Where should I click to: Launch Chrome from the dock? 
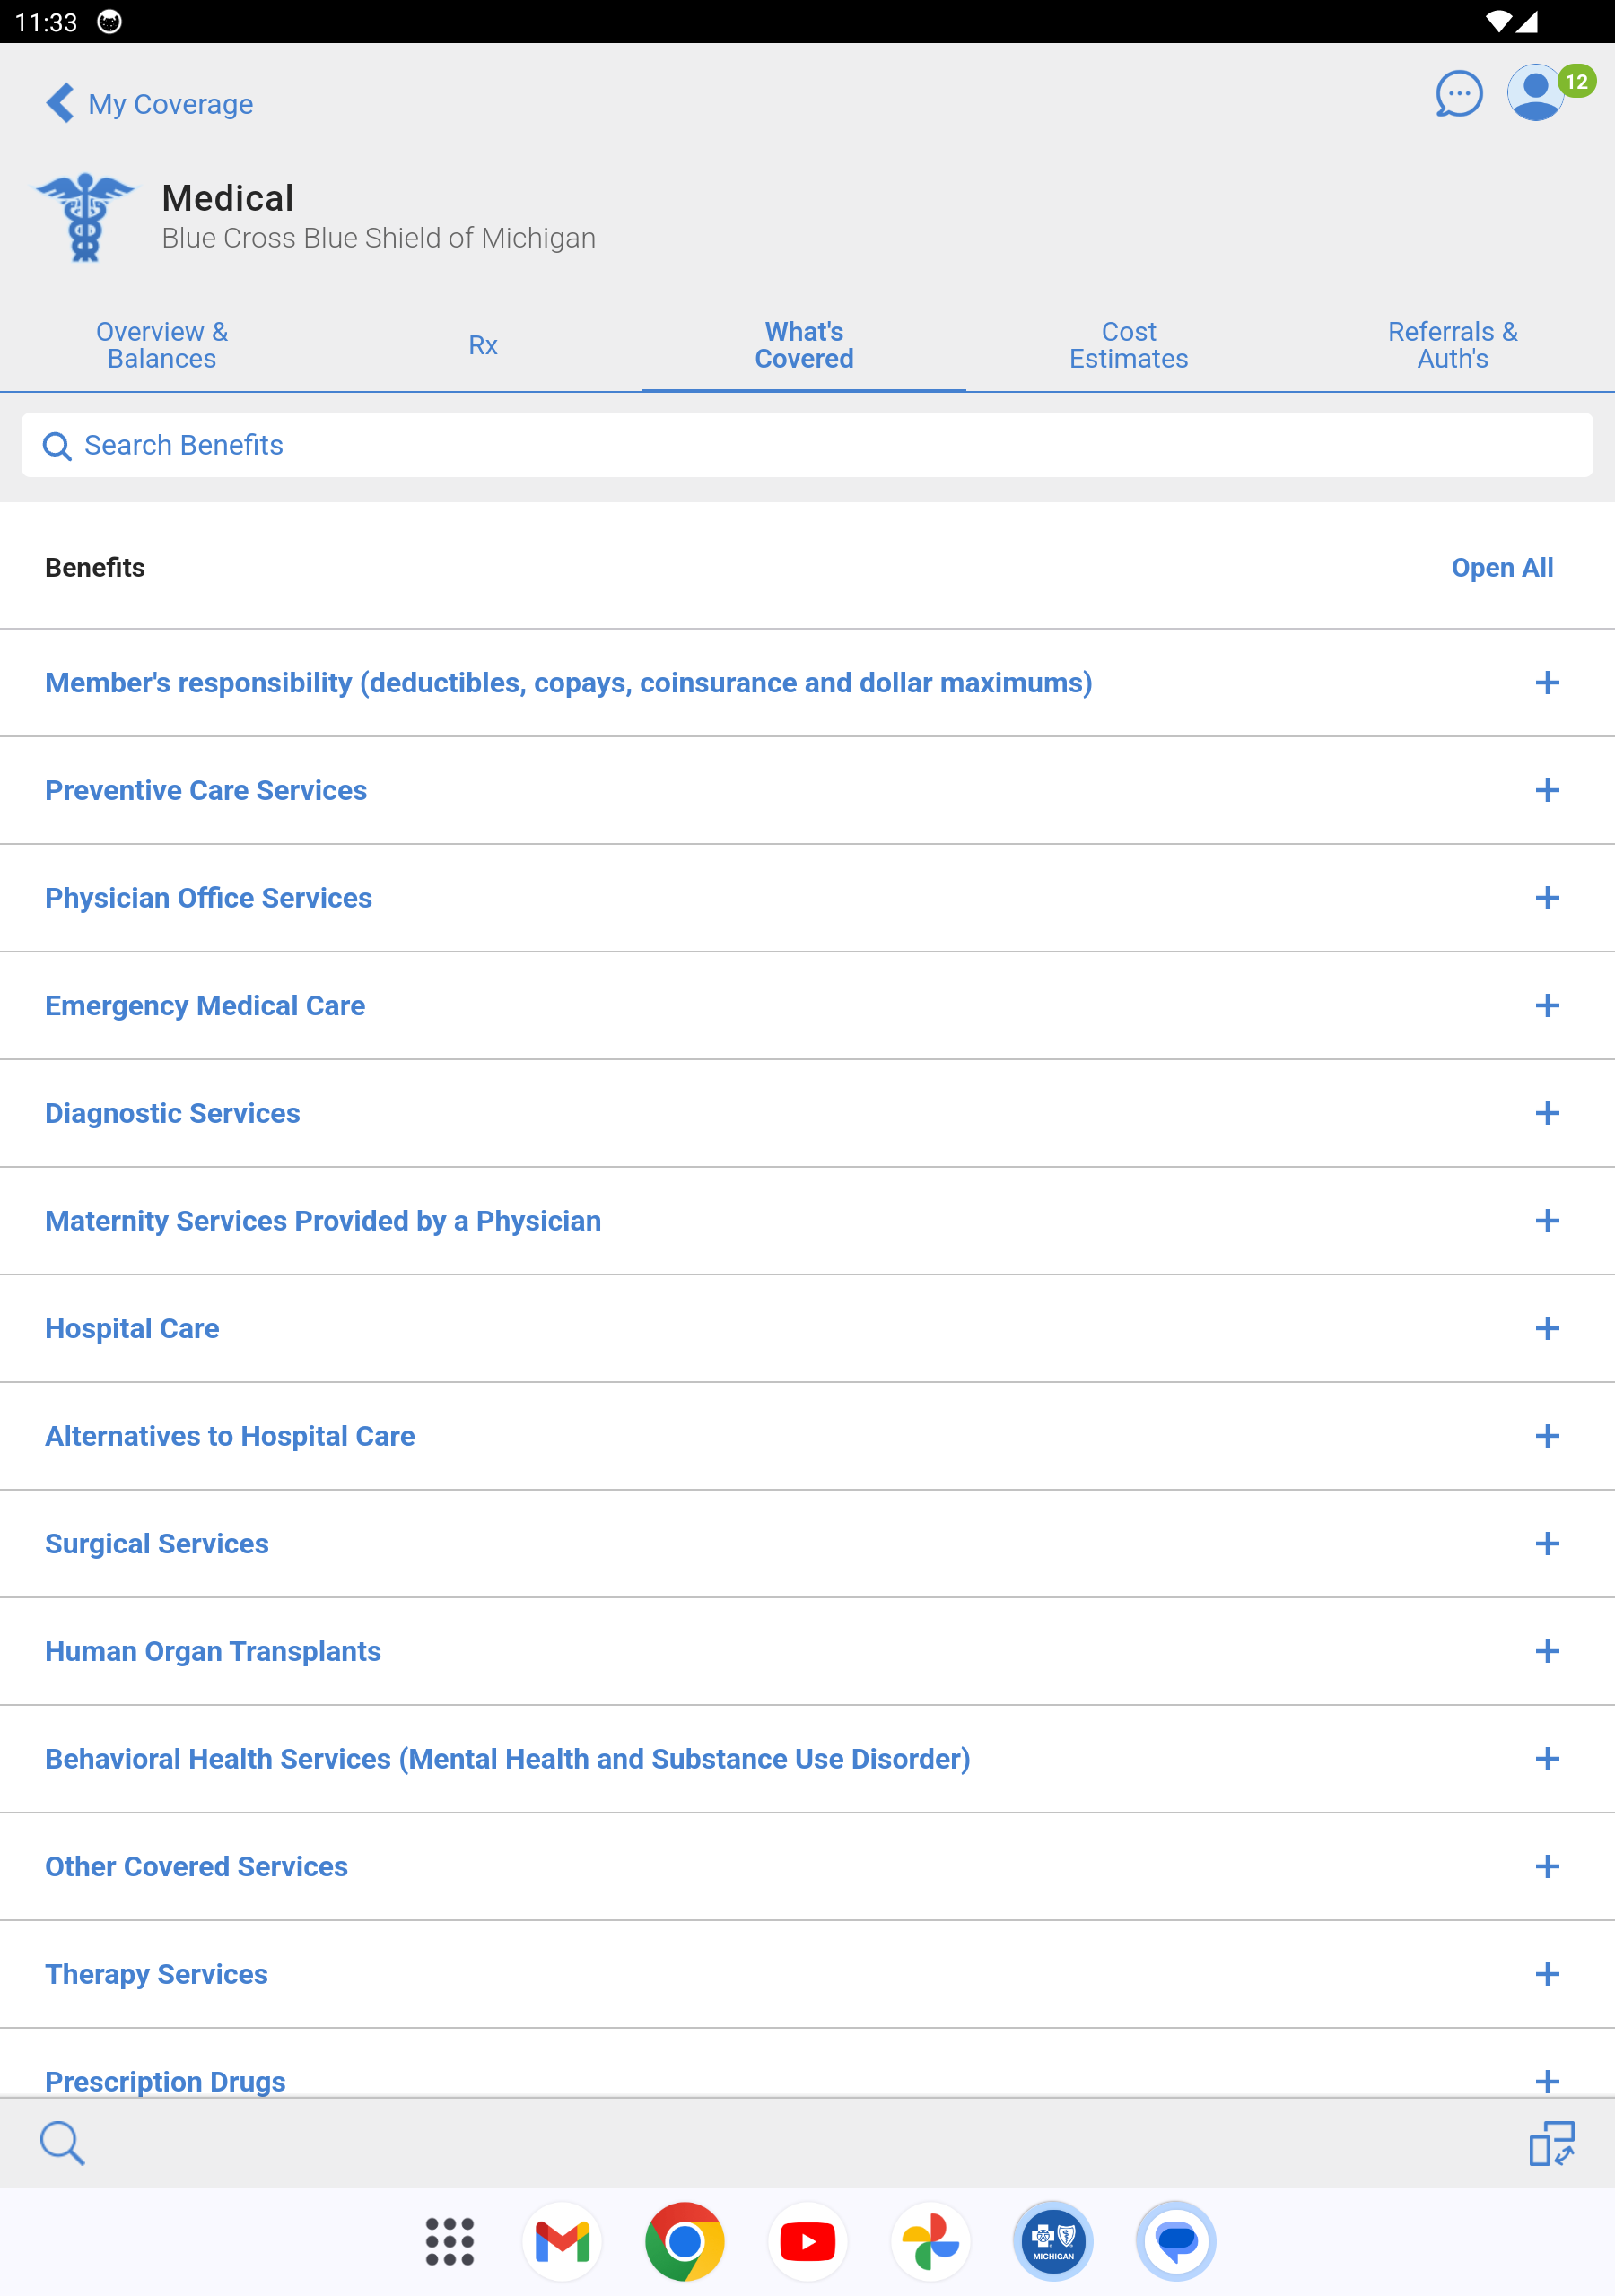(685, 2241)
